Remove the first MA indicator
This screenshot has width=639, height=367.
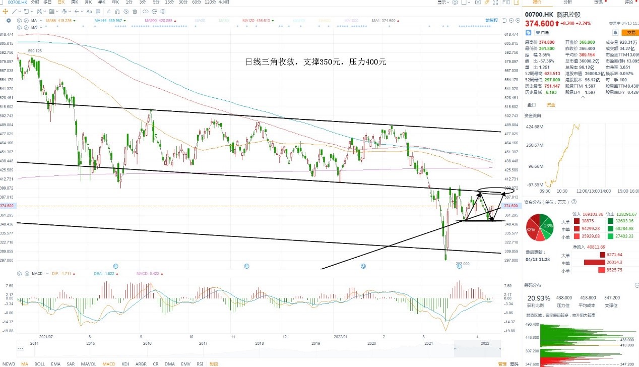click(26, 21)
